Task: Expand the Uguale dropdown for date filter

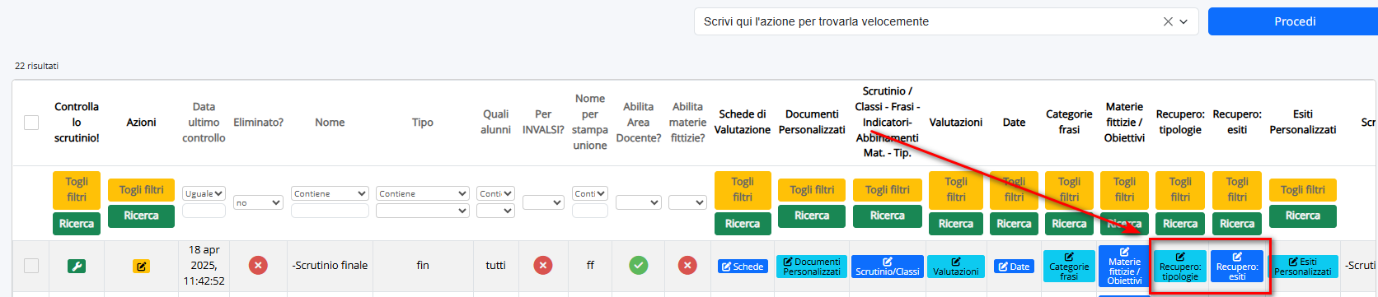Action: coord(204,193)
